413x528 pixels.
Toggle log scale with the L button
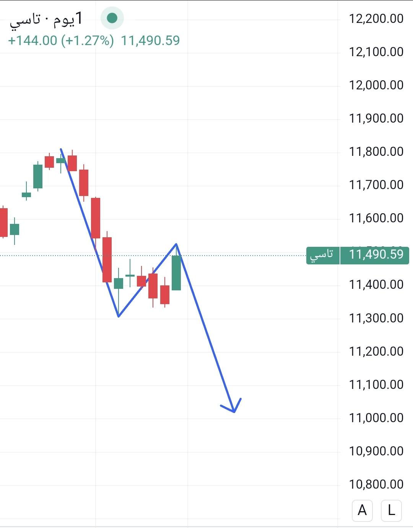point(391,510)
